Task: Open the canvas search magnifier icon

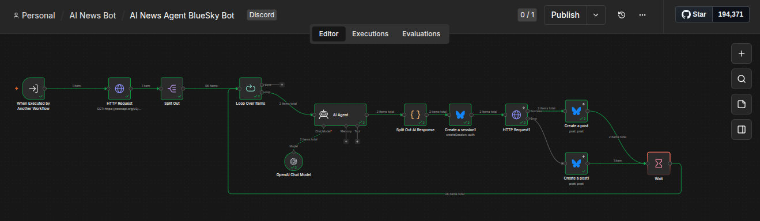Action: pos(742,79)
